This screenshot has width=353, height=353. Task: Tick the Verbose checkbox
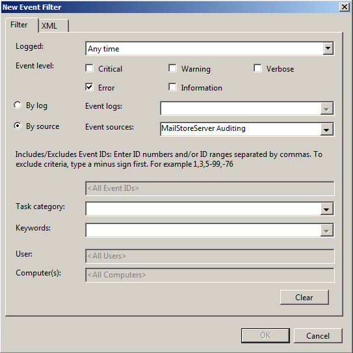(x=257, y=68)
